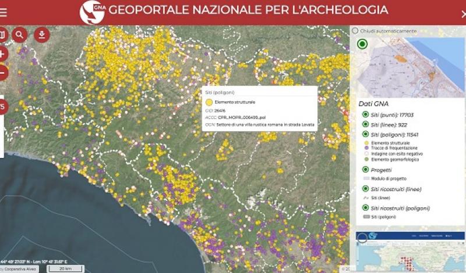Click the yellow Elemento strutturale legend dot
This screenshot has width=466, height=273.
pos(366,143)
